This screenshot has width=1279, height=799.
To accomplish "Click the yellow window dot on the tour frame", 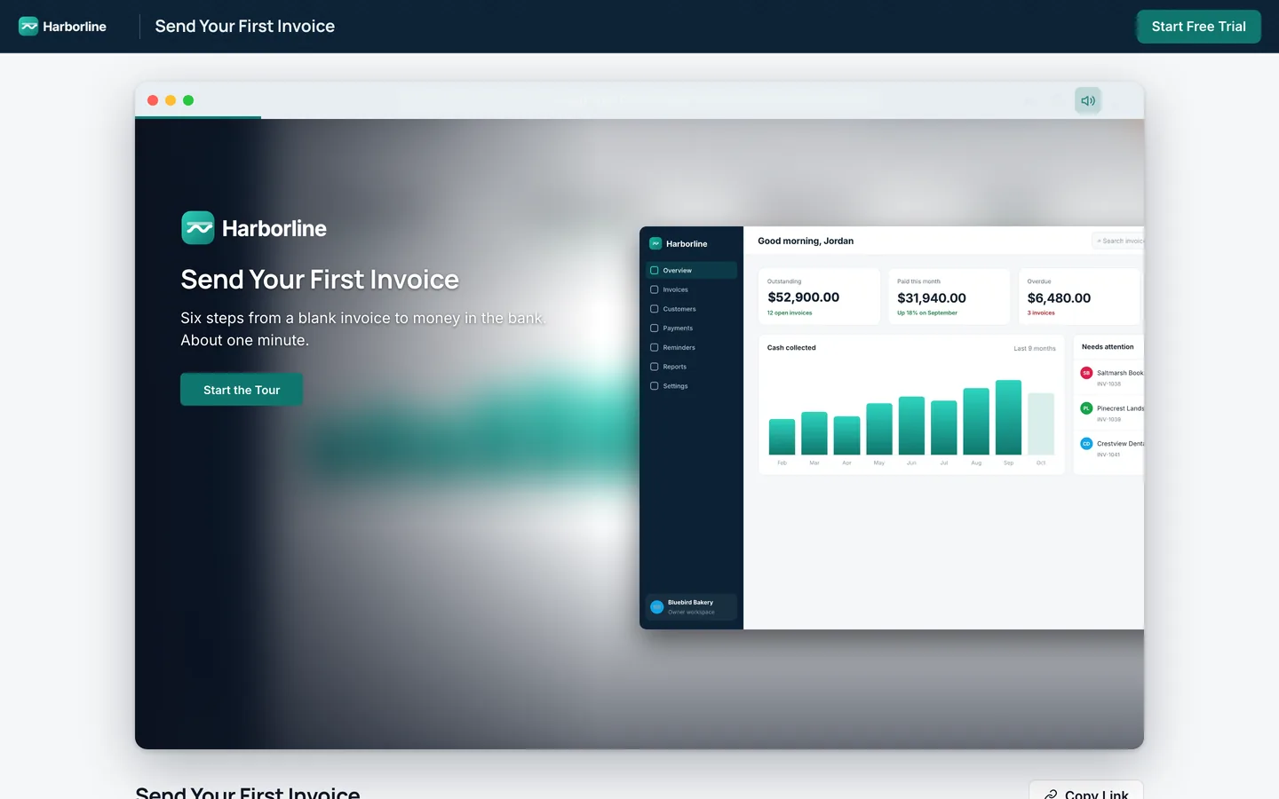I will (171, 100).
